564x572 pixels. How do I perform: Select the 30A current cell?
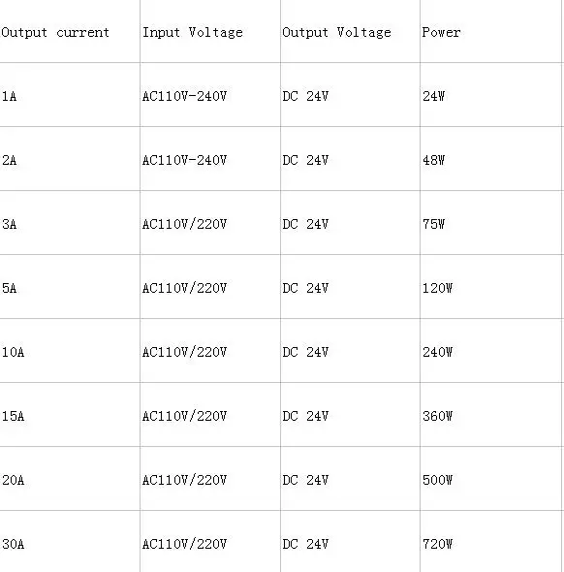(70, 542)
